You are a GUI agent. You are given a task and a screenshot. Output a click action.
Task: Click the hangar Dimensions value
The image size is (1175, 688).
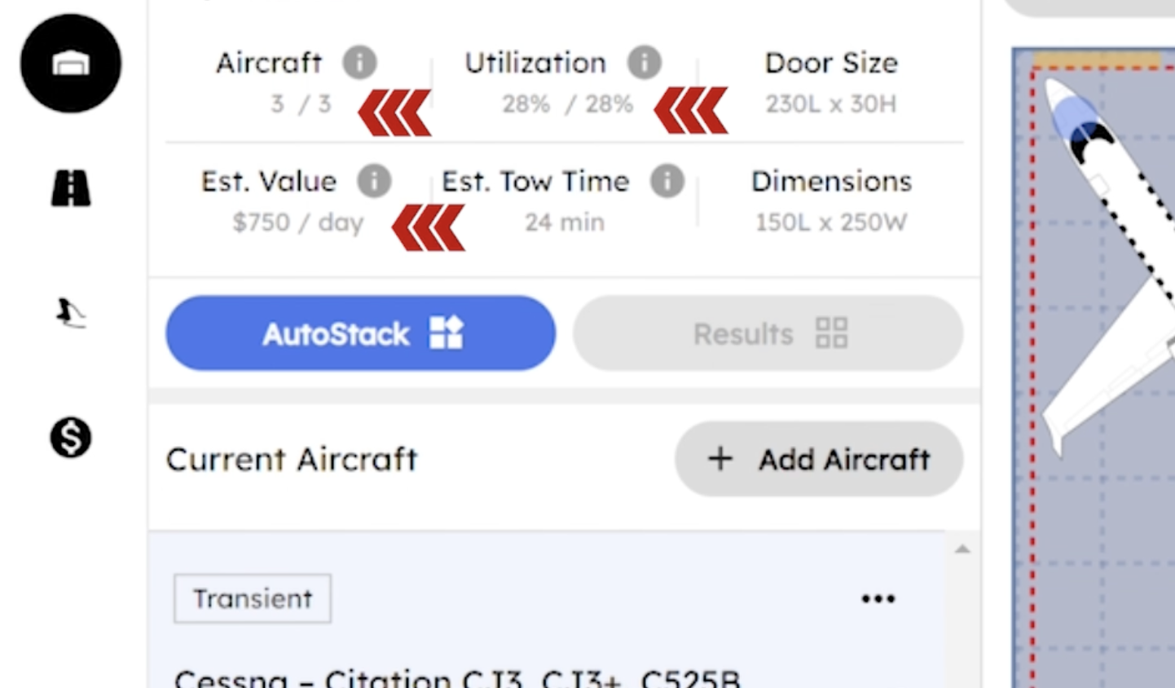[x=830, y=223]
